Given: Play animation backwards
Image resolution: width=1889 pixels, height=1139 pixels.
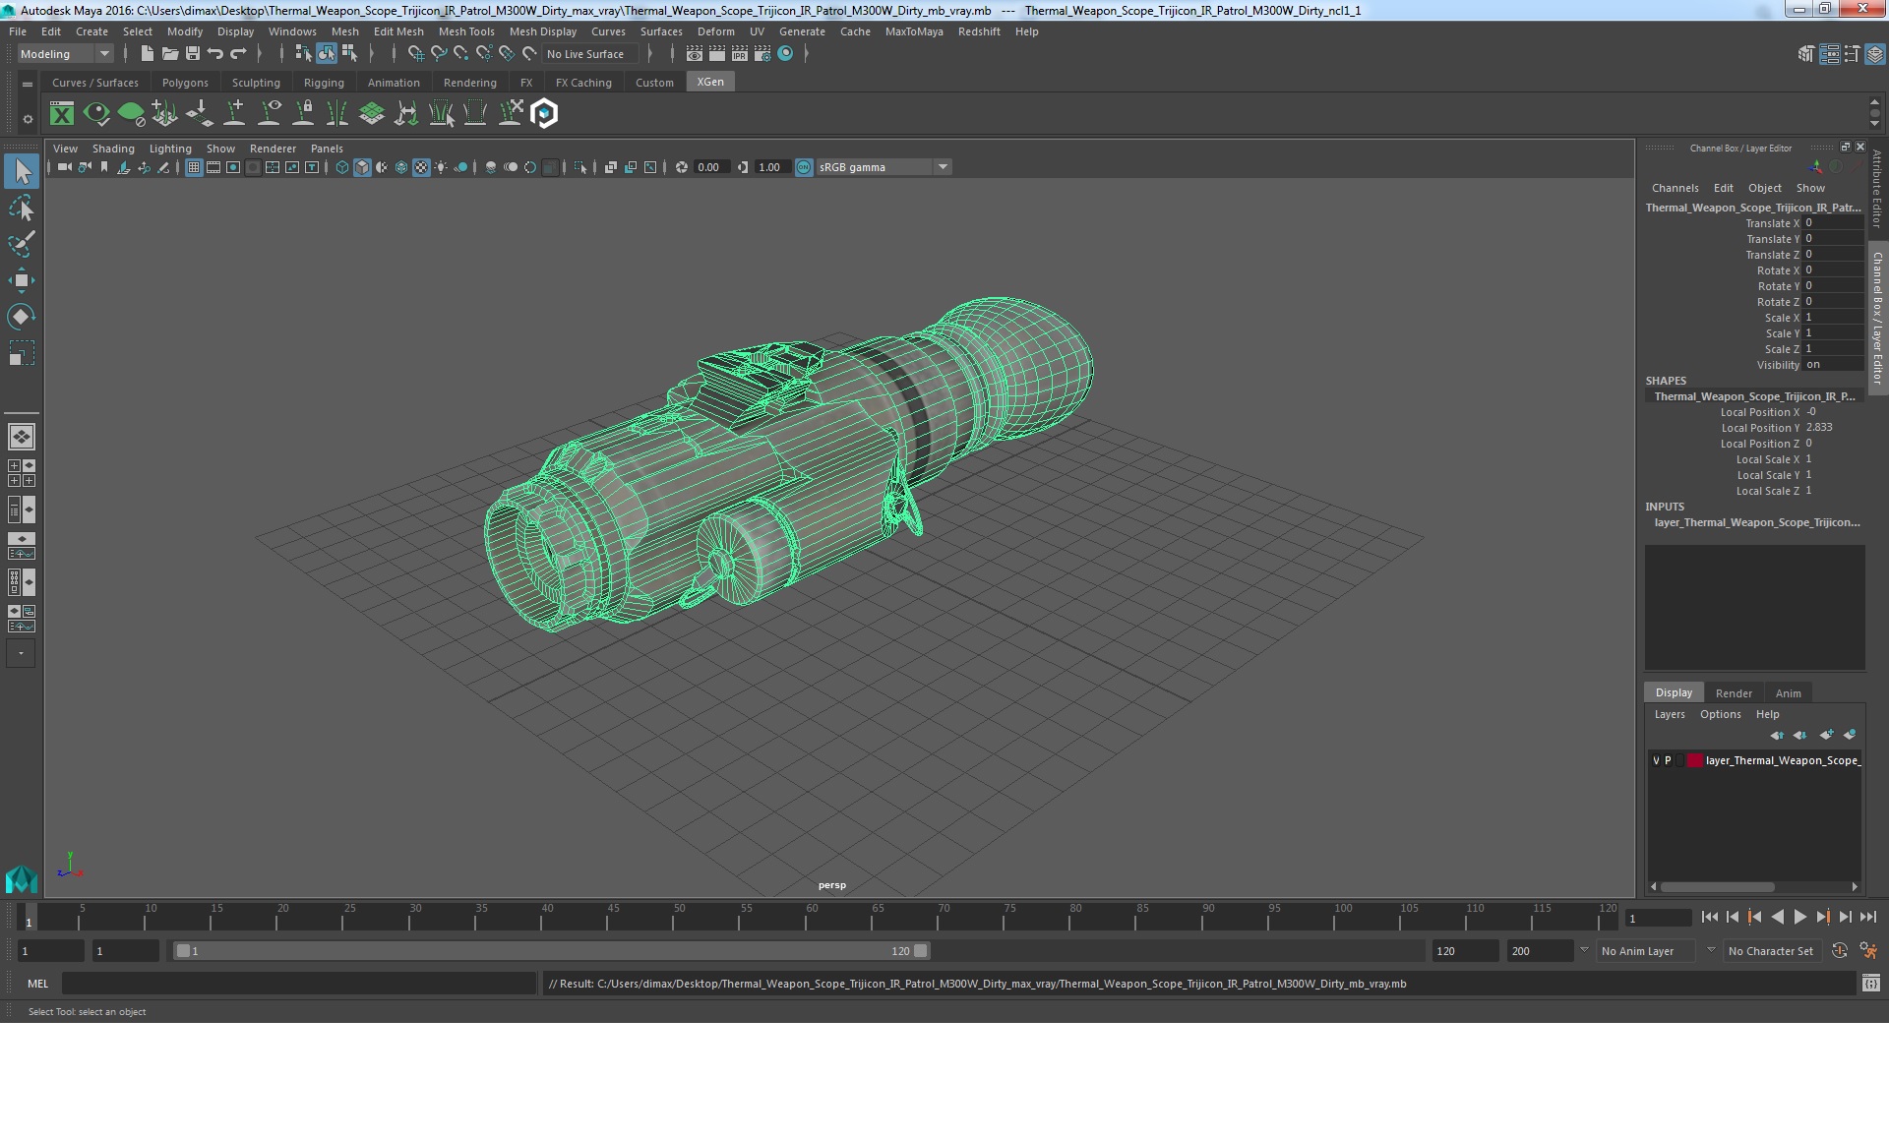Looking at the screenshot, I should pos(1777,917).
